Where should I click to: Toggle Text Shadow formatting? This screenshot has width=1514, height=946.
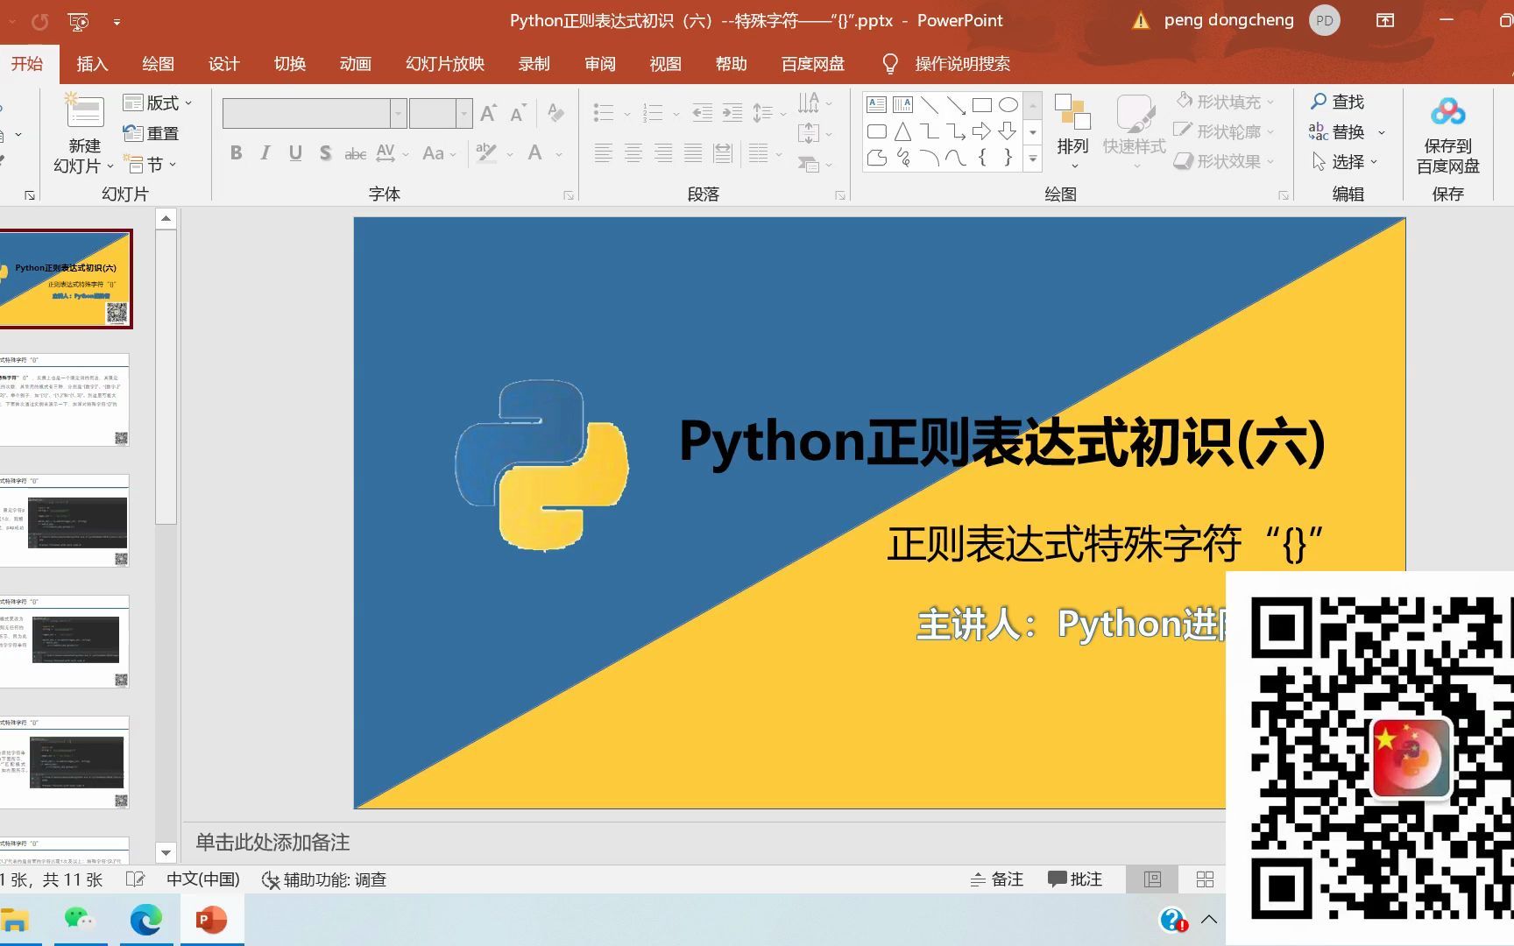pos(325,153)
